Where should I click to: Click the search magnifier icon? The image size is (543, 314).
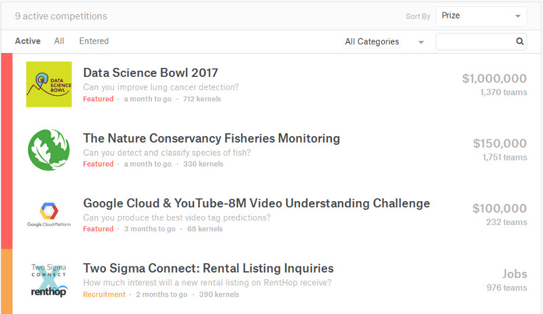click(519, 41)
